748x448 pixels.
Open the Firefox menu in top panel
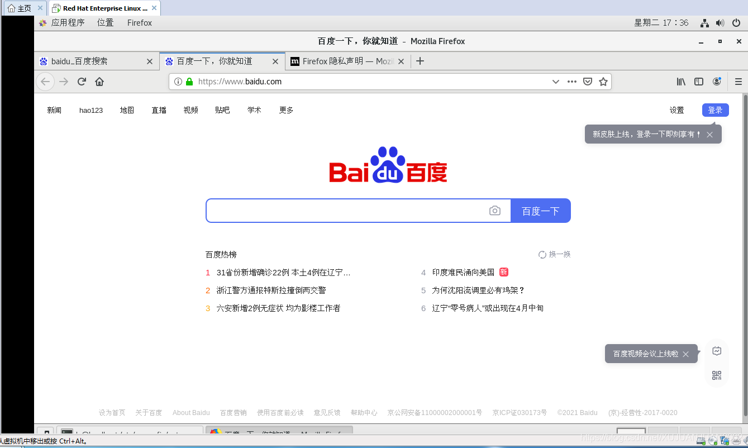[x=140, y=23]
